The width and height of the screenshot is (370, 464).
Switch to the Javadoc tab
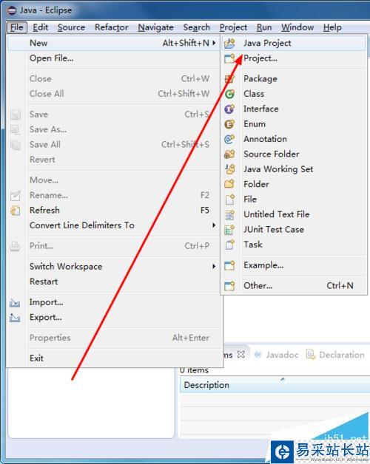(277, 355)
